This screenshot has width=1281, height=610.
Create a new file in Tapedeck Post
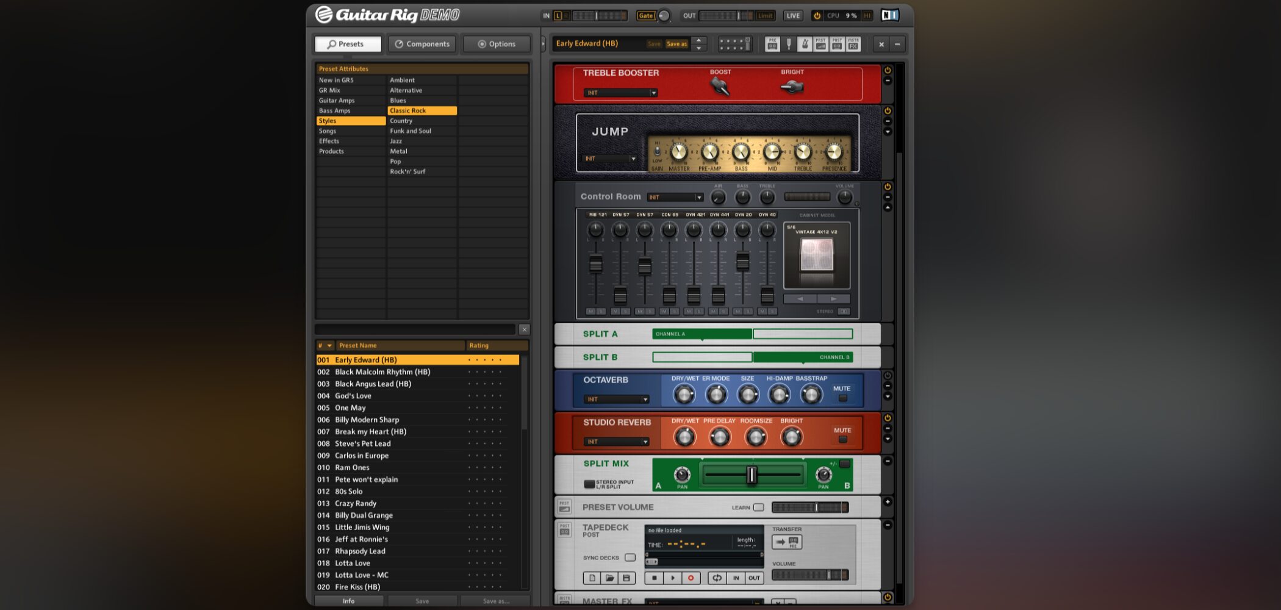pyautogui.click(x=592, y=578)
